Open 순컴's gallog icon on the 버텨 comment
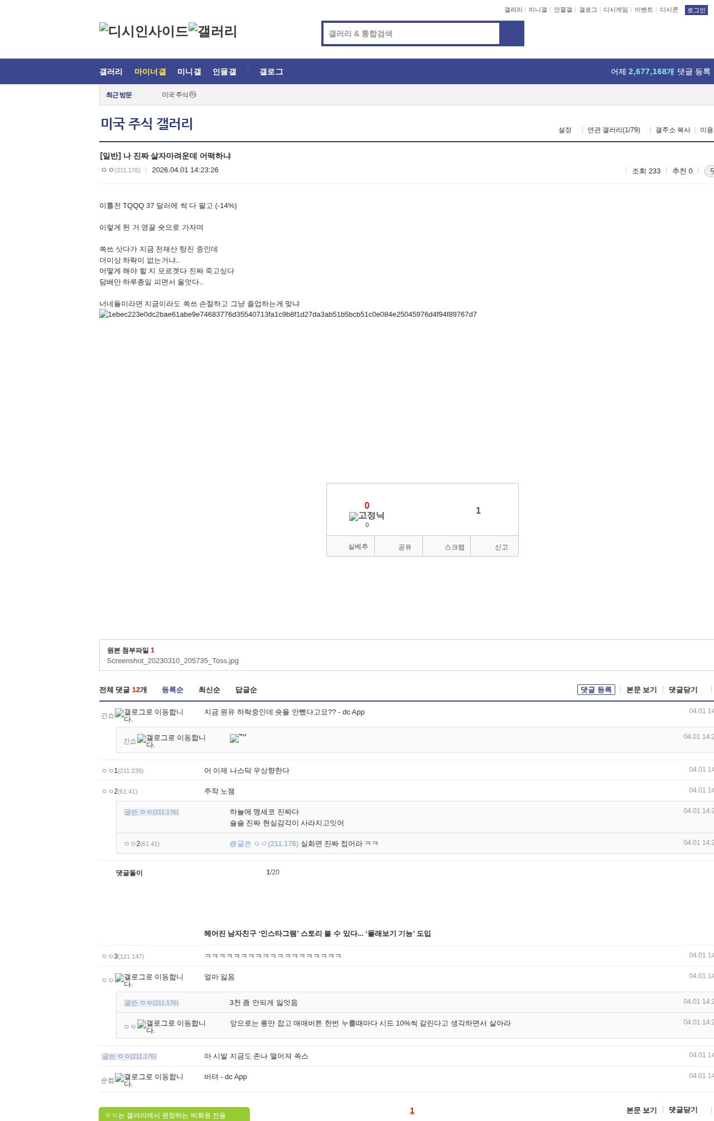Screen dimensions: 714x1121 pyautogui.click(x=149, y=1080)
